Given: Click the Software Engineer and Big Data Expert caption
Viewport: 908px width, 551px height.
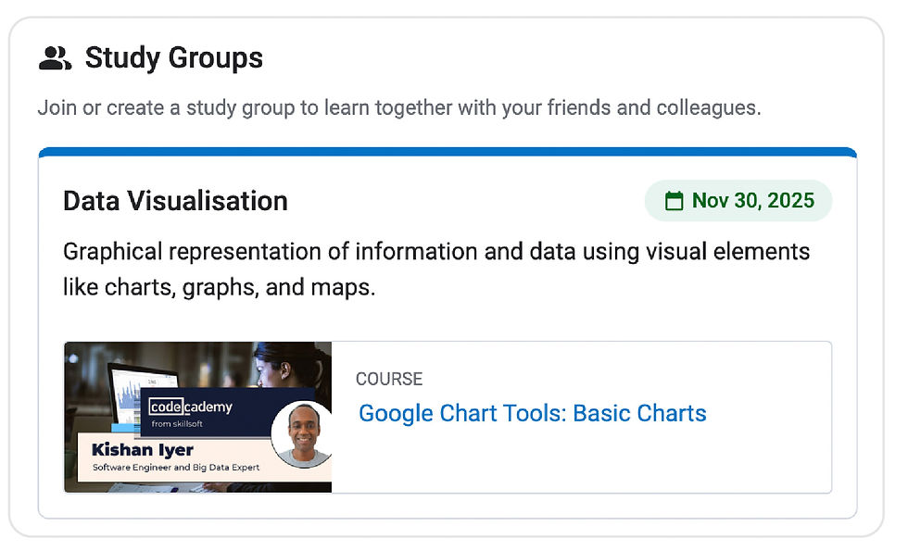Looking at the screenshot, I should tap(176, 468).
